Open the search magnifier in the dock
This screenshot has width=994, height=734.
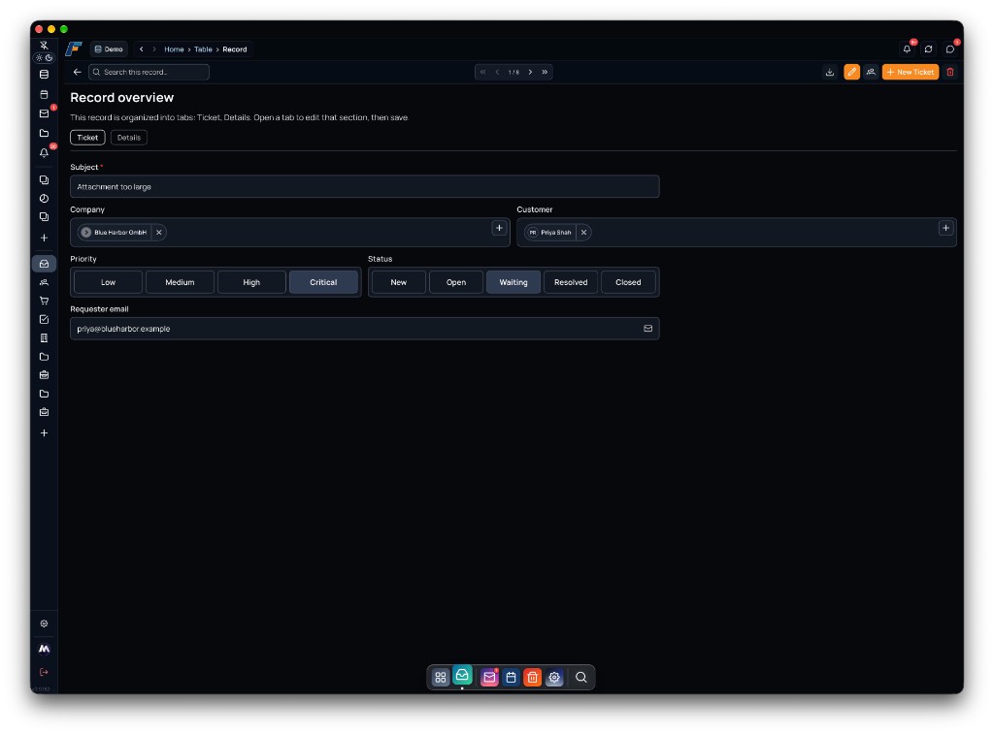pyautogui.click(x=580, y=678)
